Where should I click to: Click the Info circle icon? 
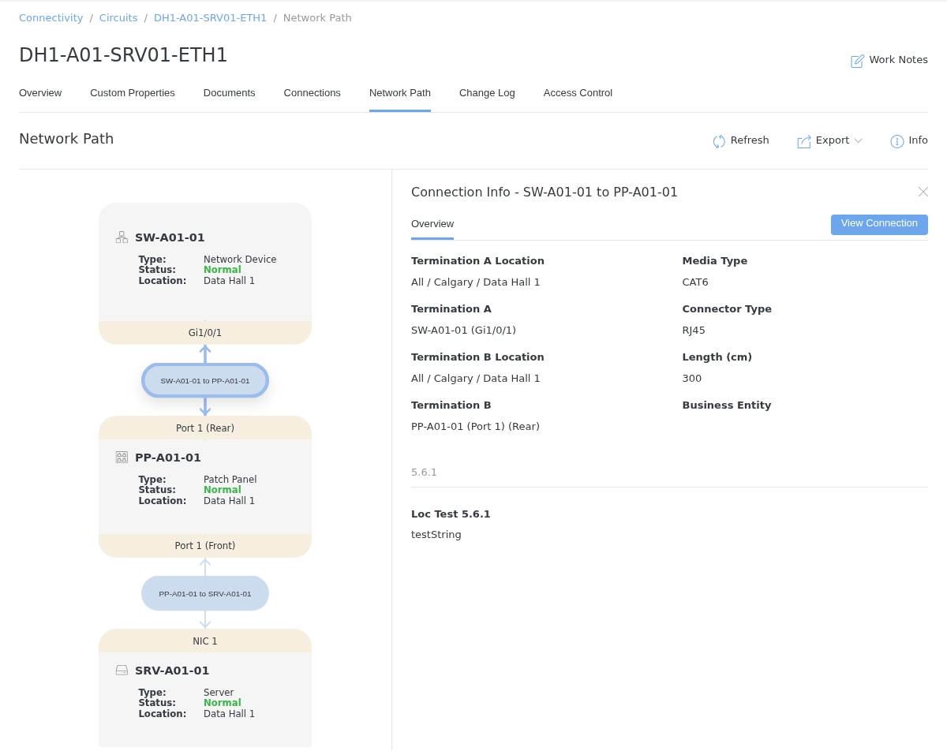(897, 141)
